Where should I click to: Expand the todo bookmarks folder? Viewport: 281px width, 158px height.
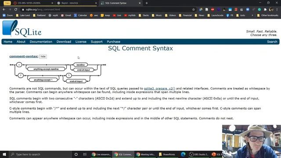pos(241,15)
